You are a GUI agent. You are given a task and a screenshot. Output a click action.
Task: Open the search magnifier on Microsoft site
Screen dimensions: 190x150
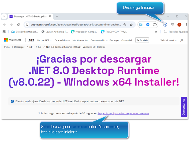[x=182, y=40]
